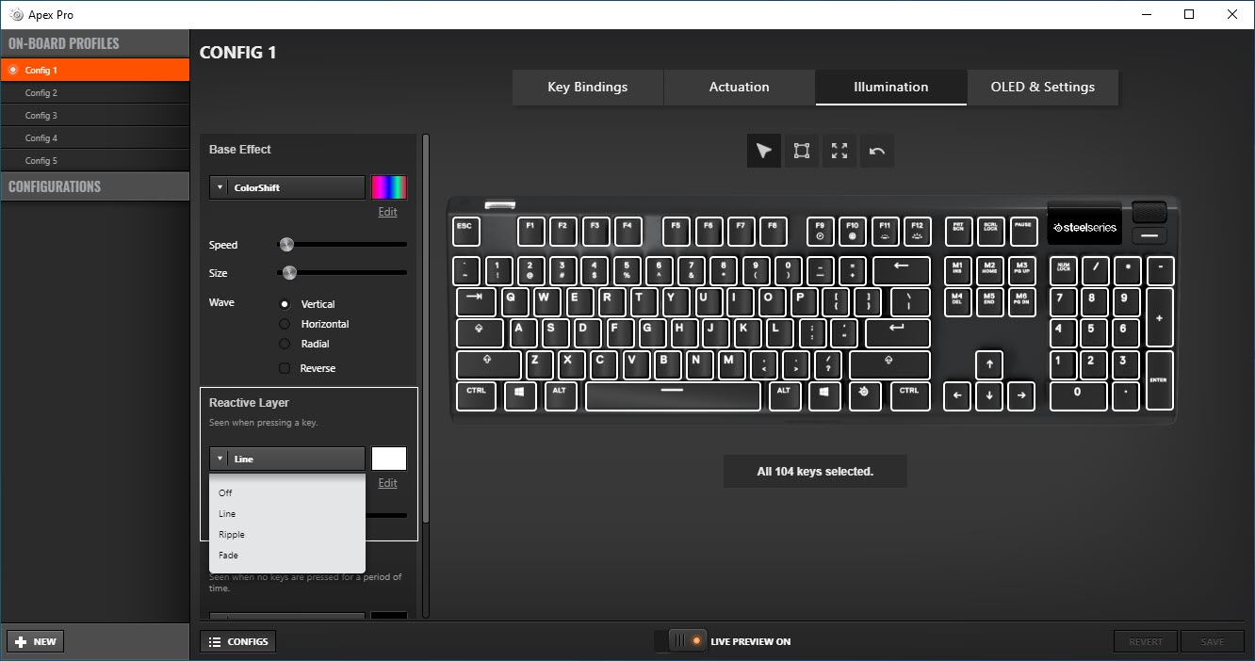
Task: Choose the rectangle marquee select tool
Action: coord(802,151)
